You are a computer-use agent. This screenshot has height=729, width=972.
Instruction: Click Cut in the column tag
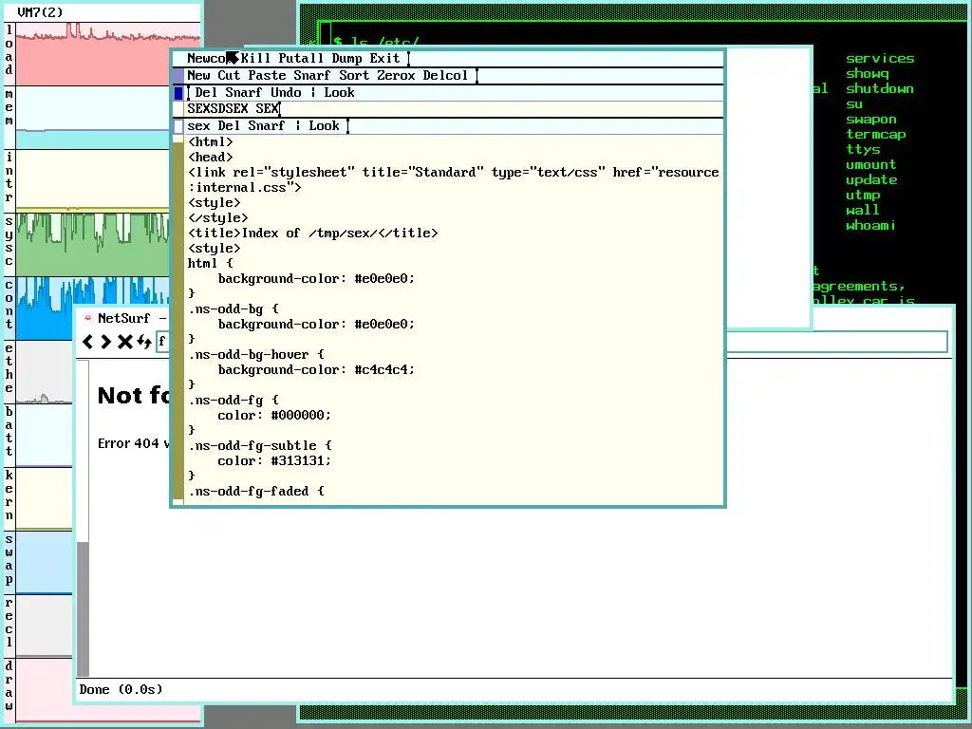point(229,76)
